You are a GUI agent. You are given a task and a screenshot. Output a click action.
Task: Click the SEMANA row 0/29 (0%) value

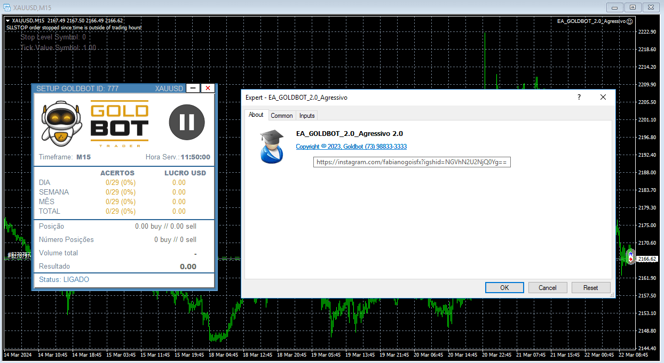(121, 192)
